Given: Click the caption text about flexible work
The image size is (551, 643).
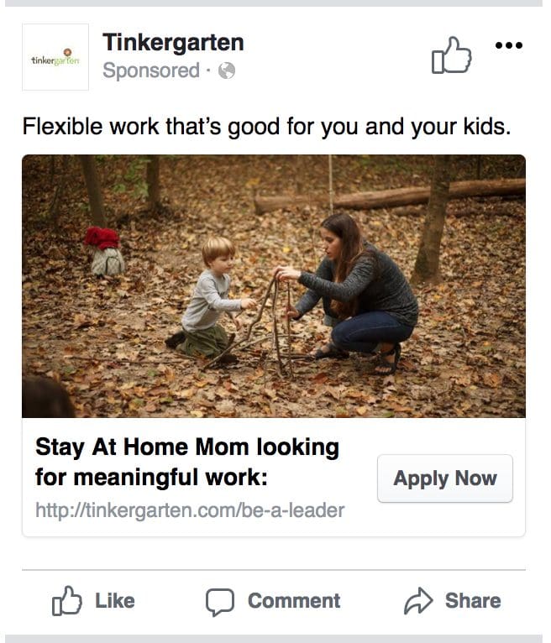Looking at the screenshot, I should 265,128.
